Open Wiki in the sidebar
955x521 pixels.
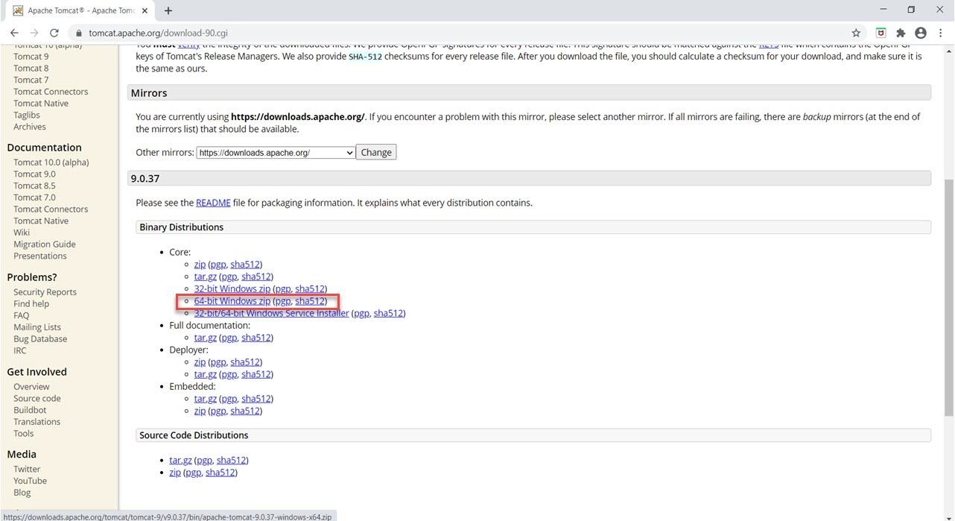[22, 233]
